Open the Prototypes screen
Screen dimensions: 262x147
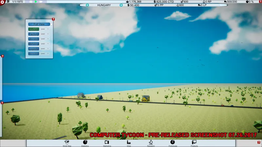click(x=173, y=143)
